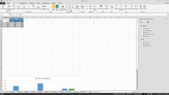Open the Name Box dropdown
The image size is (169, 95).
(8, 15)
